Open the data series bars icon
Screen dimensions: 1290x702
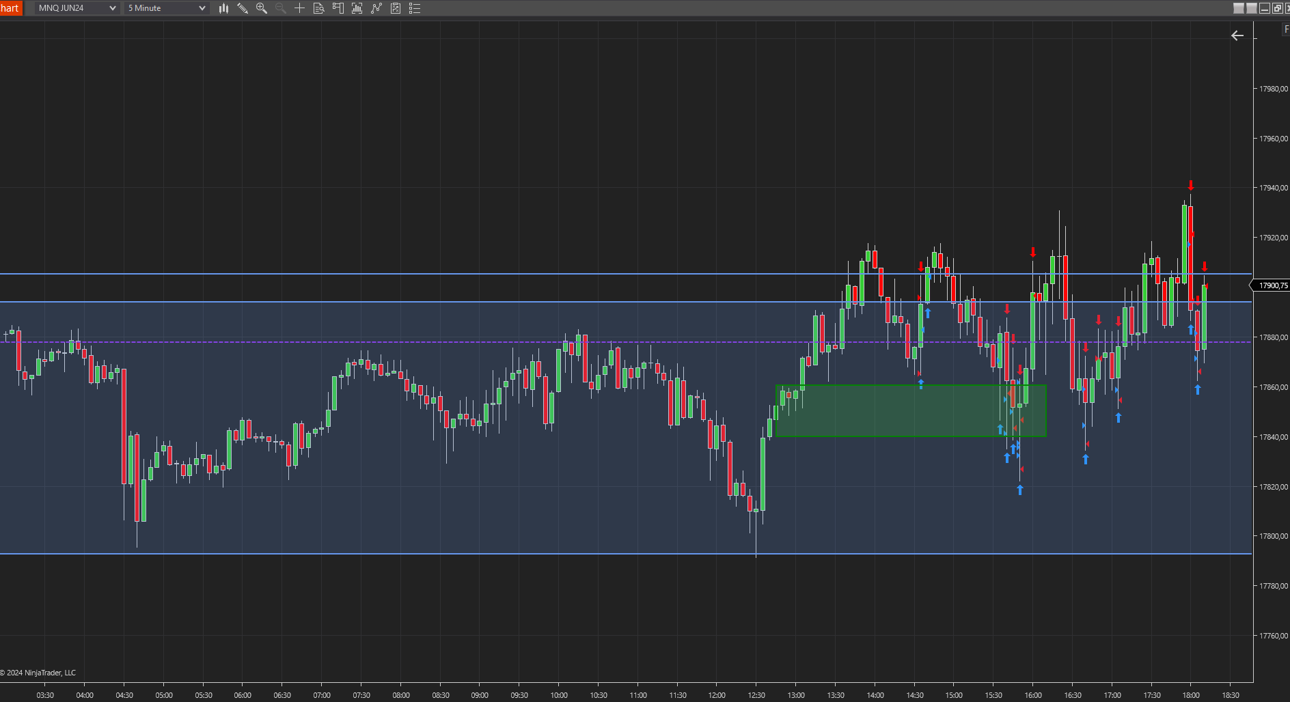coord(357,8)
